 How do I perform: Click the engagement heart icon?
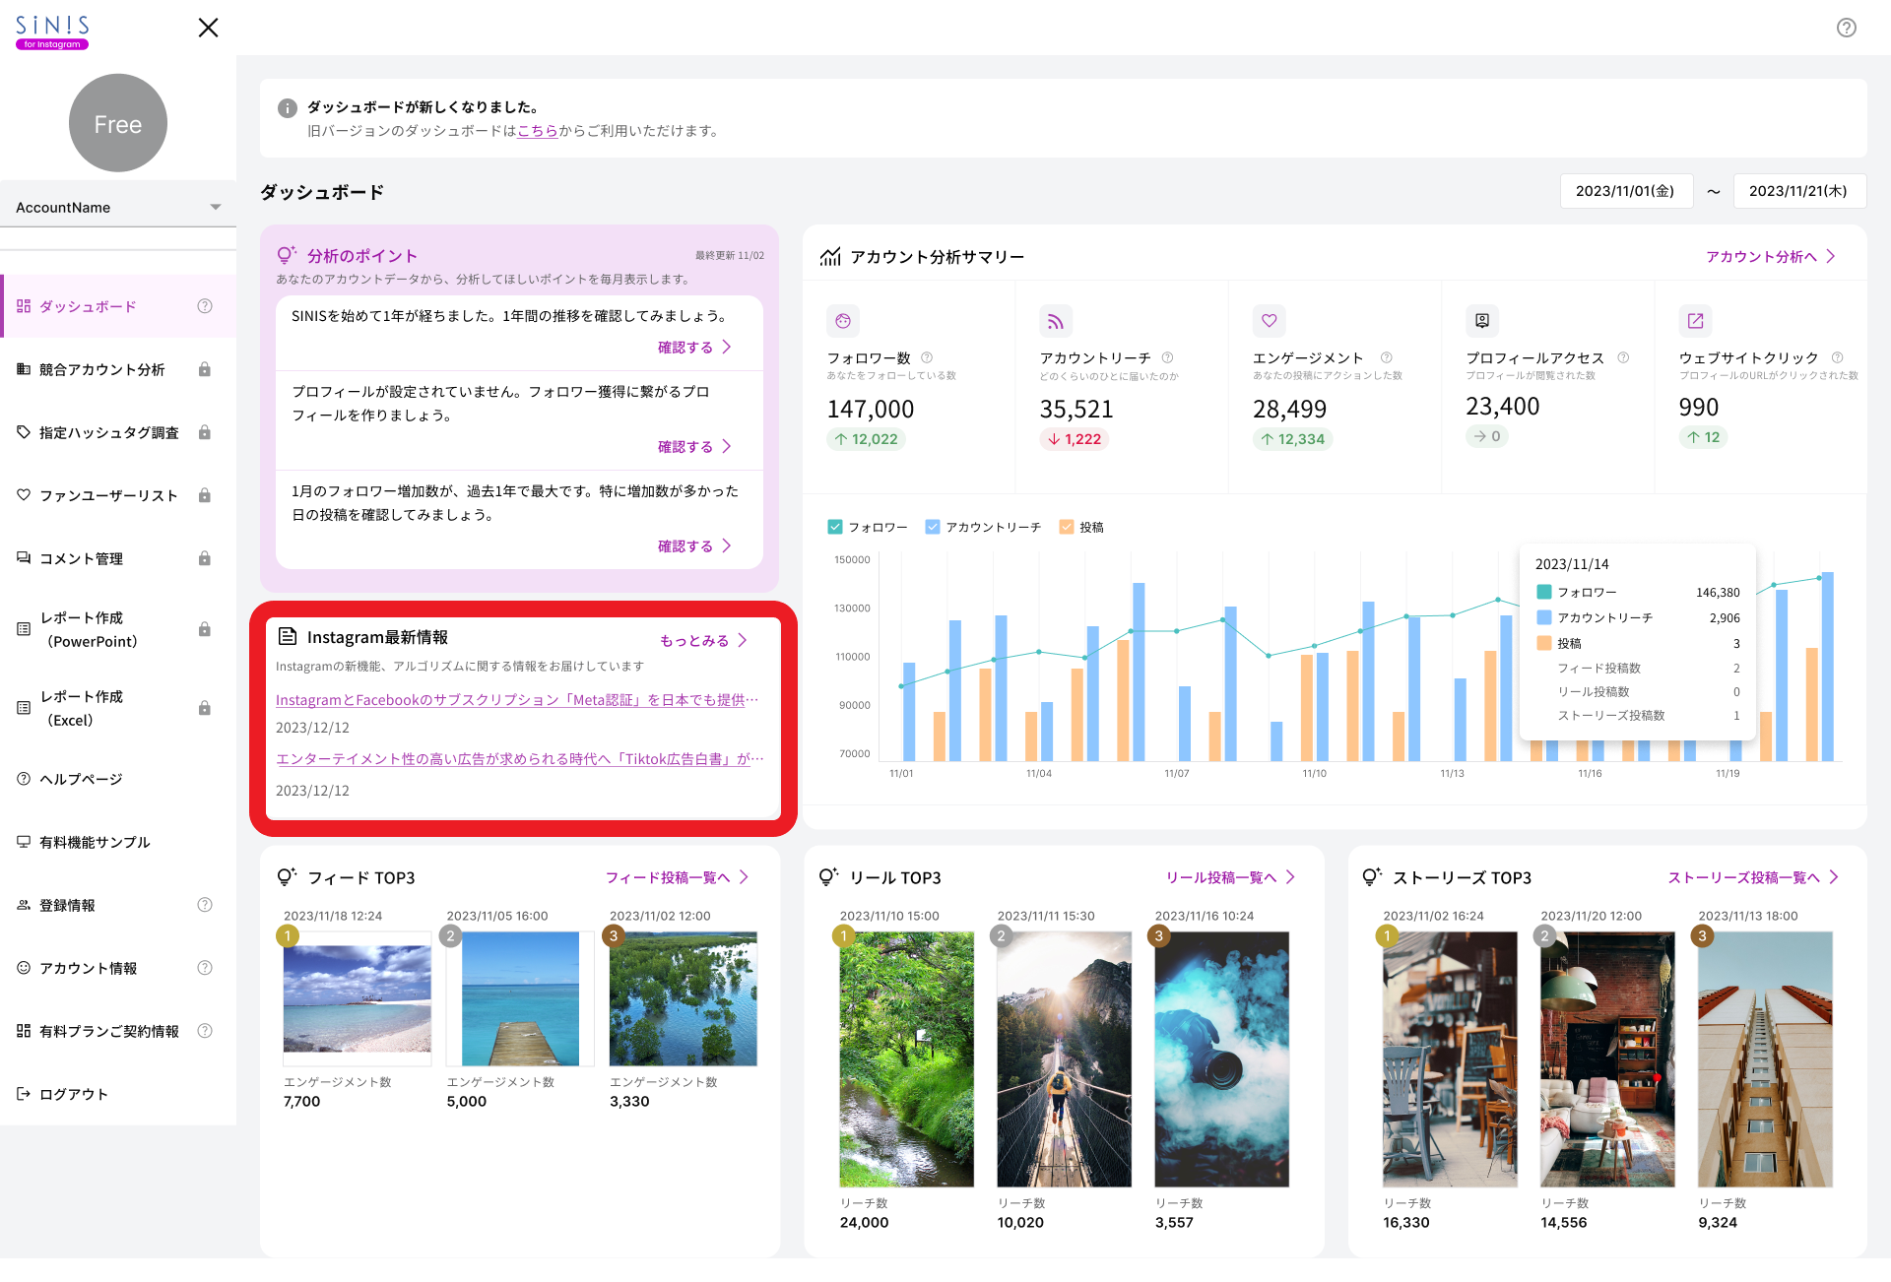pos(1269,321)
